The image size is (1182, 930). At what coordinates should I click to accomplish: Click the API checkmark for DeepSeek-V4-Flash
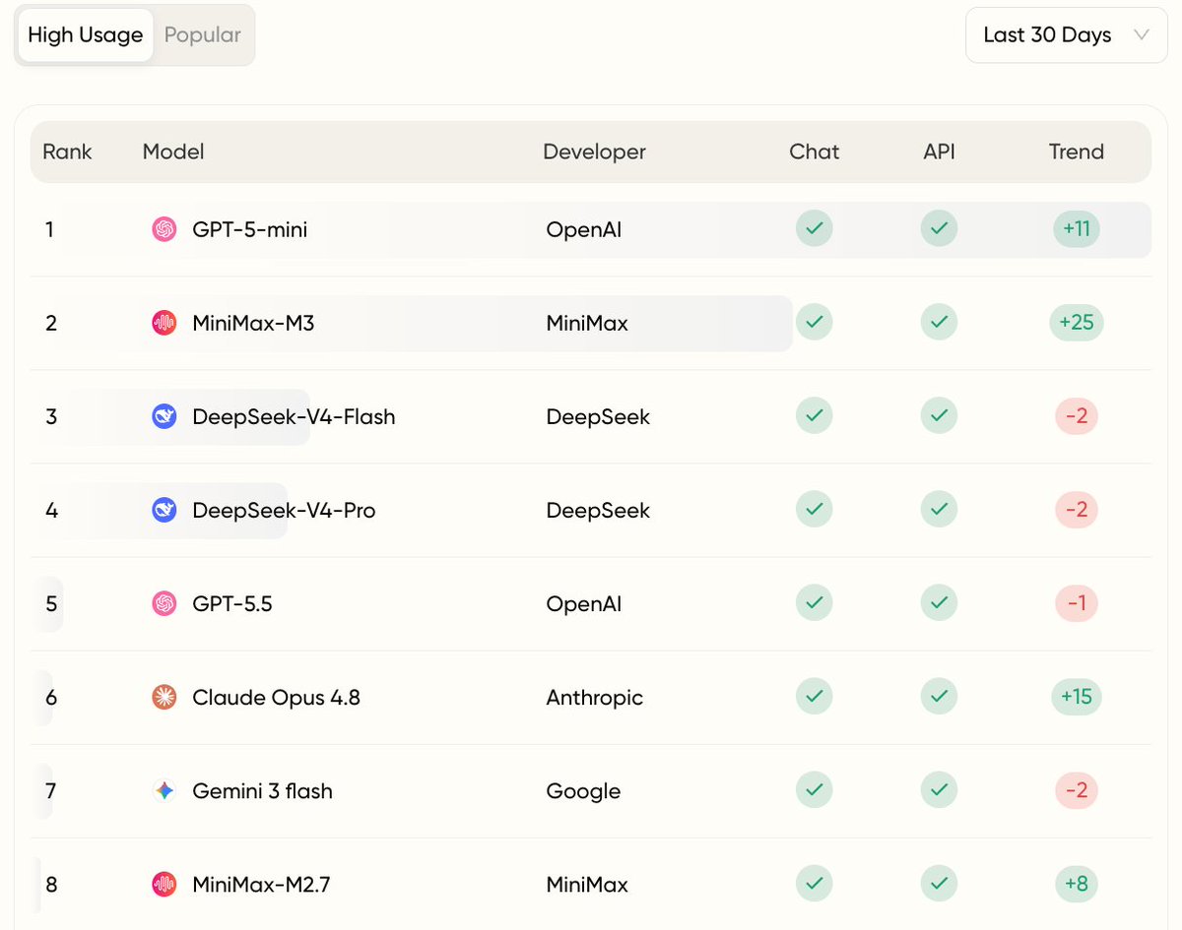(939, 415)
